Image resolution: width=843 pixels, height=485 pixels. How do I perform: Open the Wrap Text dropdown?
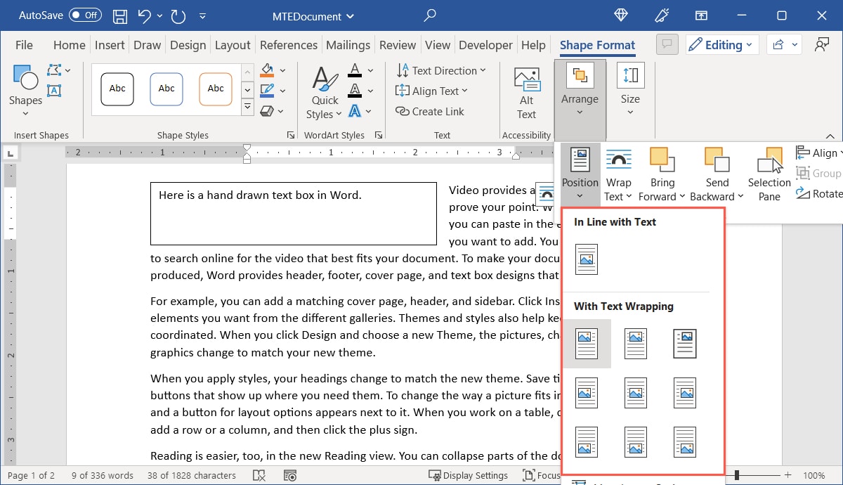click(x=617, y=171)
